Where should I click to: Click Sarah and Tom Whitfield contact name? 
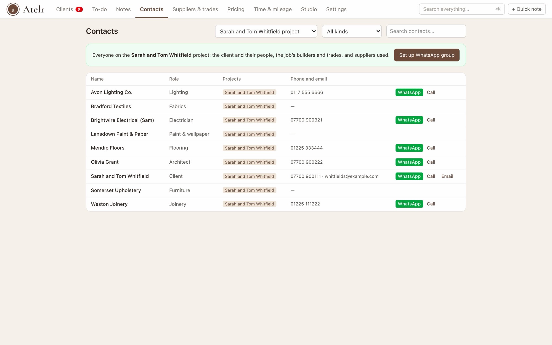click(120, 176)
